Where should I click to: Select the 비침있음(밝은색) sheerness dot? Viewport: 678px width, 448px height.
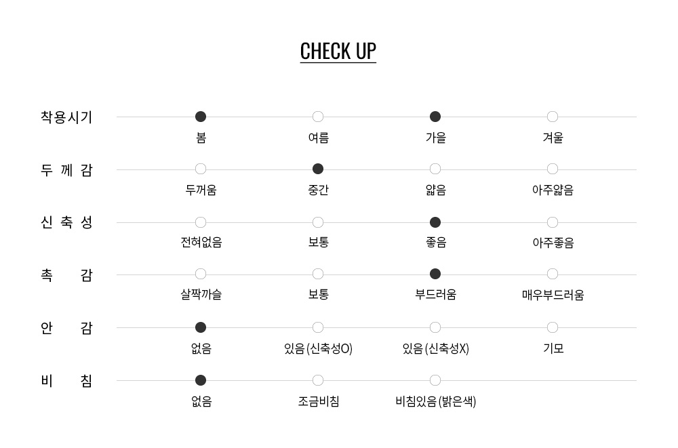click(435, 380)
